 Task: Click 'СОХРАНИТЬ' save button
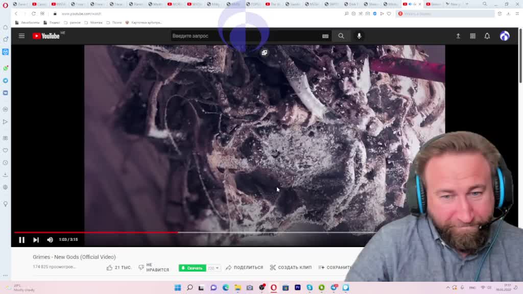pyautogui.click(x=335, y=267)
